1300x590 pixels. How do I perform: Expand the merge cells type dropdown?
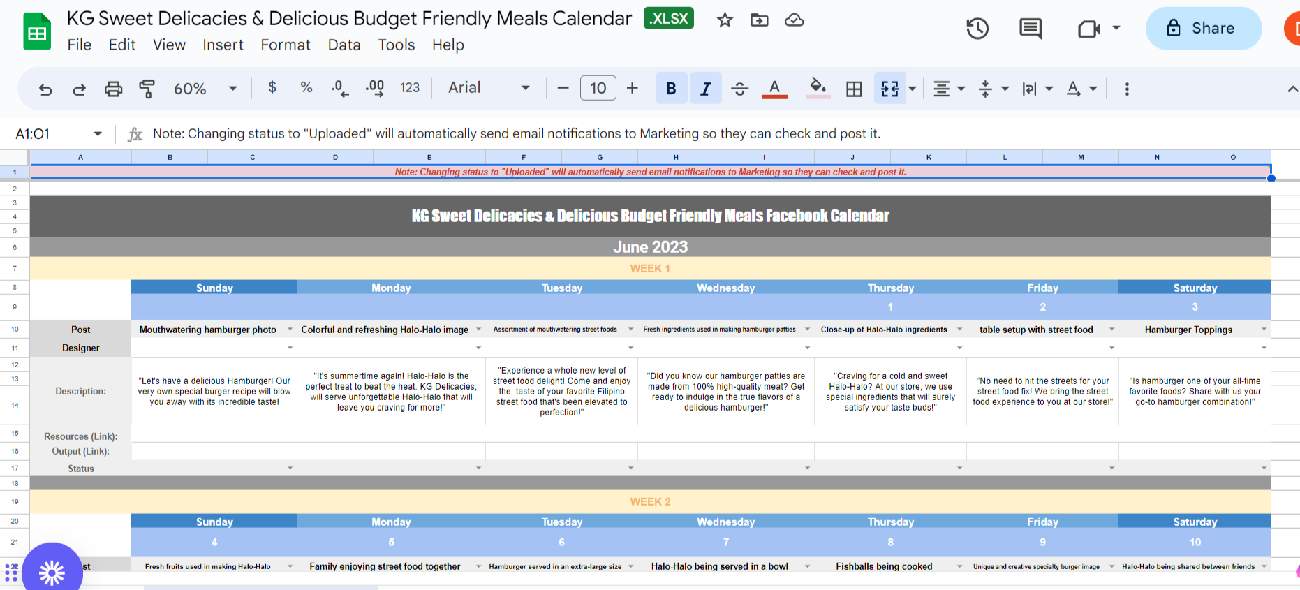pyautogui.click(x=913, y=89)
